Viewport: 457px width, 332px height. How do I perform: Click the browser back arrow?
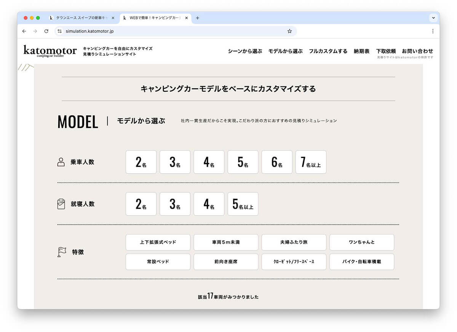[24, 31]
